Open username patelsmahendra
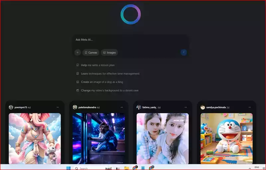Image resolution: width=266 pixels, height=170 pixels. 87,107
